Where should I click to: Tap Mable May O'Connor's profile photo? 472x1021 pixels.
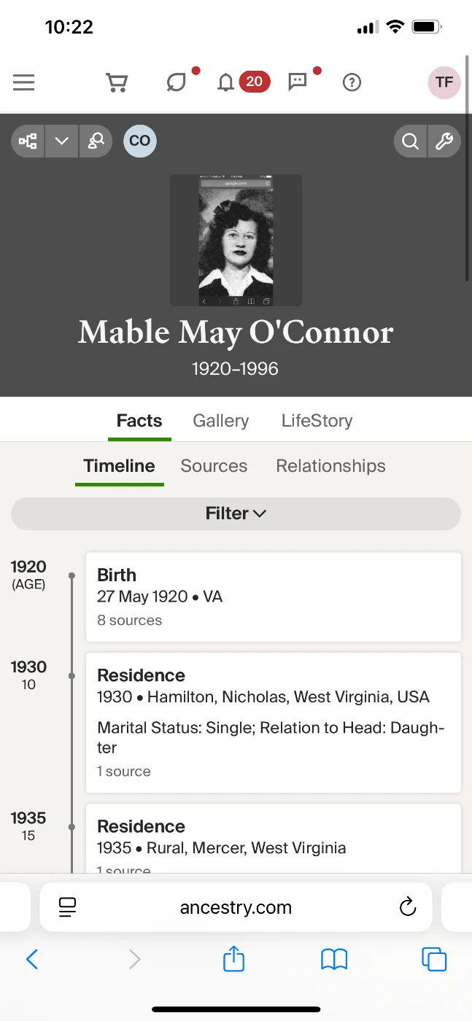click(x=236, y=240)
